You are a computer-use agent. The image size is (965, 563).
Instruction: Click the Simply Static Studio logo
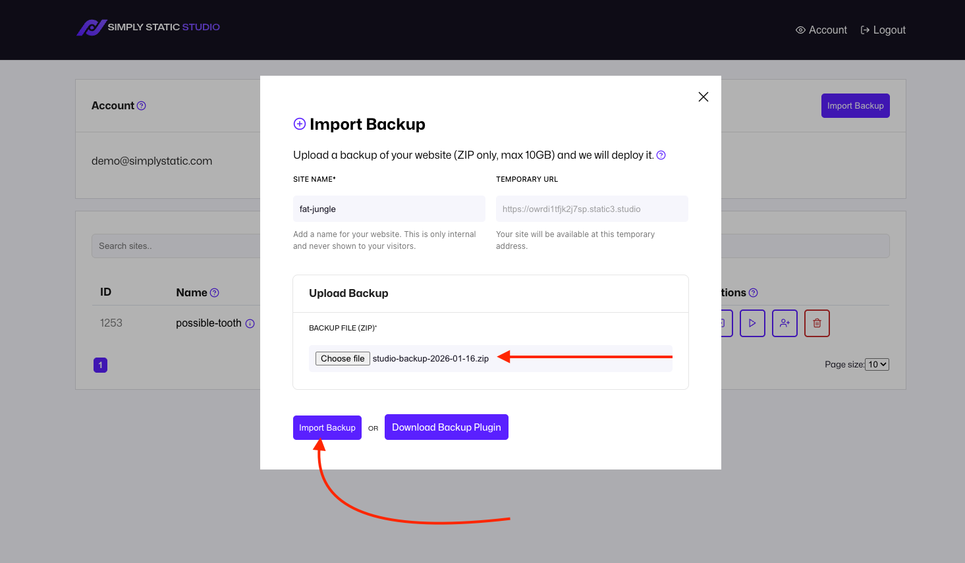pyautogui.click(x=148, y=27)
